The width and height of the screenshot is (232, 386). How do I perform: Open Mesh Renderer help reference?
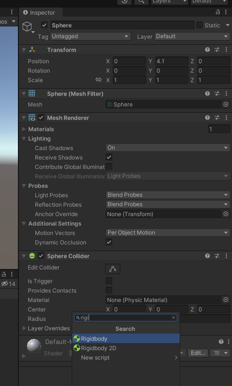[x=207, y=117]
